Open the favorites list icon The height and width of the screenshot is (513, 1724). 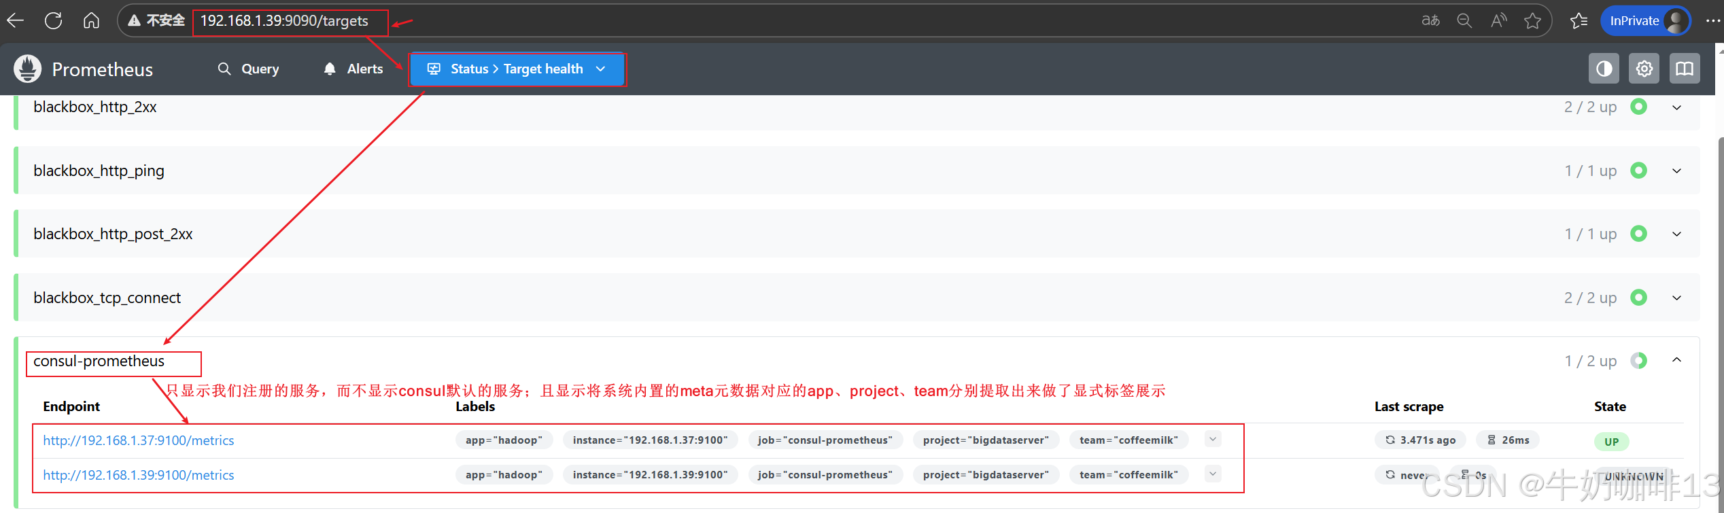[x=1579, y=20]
